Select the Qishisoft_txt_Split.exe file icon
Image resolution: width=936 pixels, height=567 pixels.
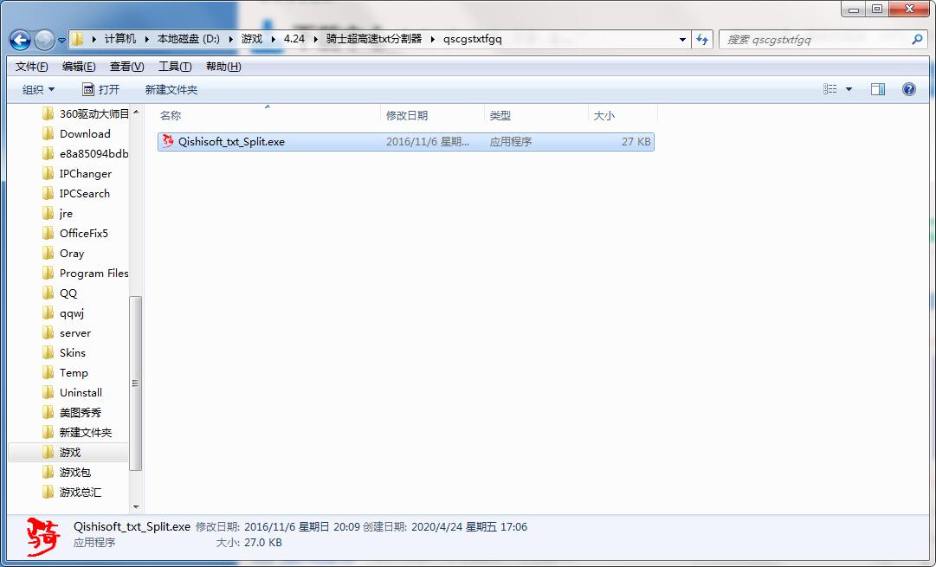coord(169,142)
